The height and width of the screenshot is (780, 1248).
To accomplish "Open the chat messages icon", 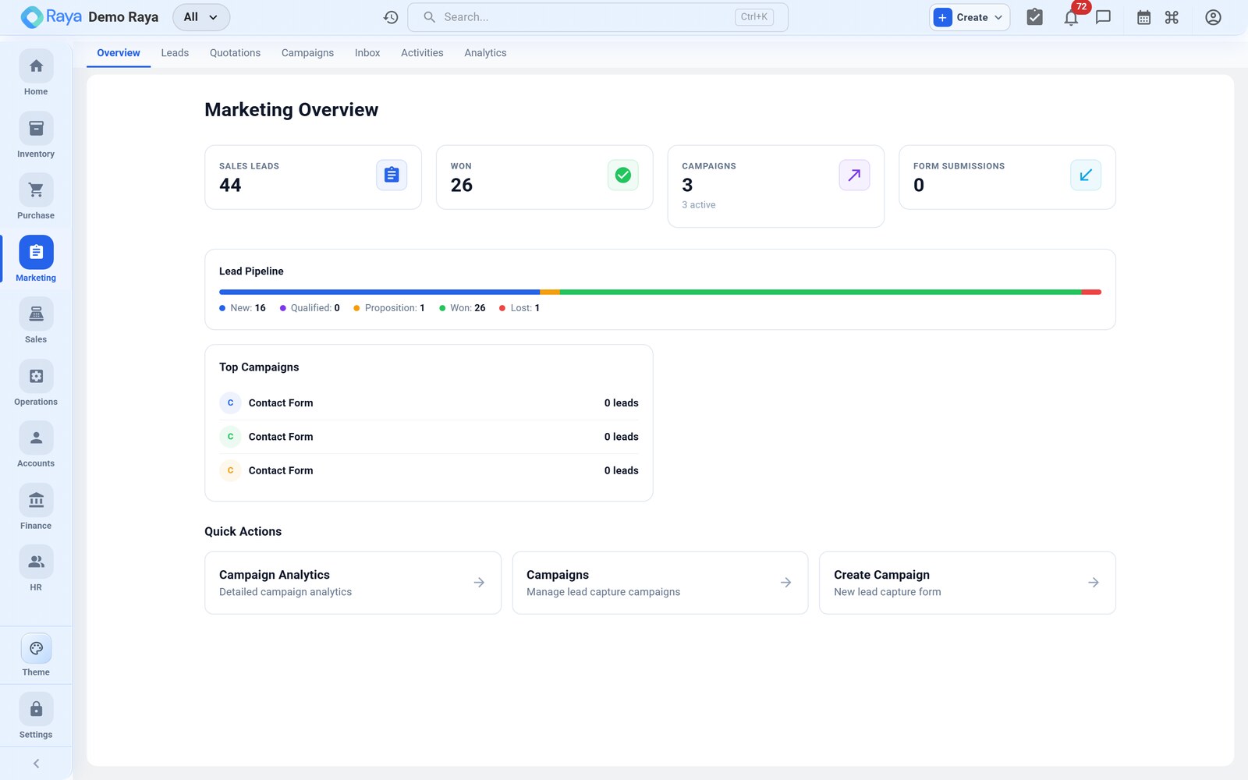I will point(1103,17).
